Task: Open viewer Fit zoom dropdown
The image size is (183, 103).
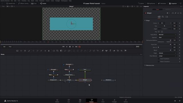Action: click(3, 6)
